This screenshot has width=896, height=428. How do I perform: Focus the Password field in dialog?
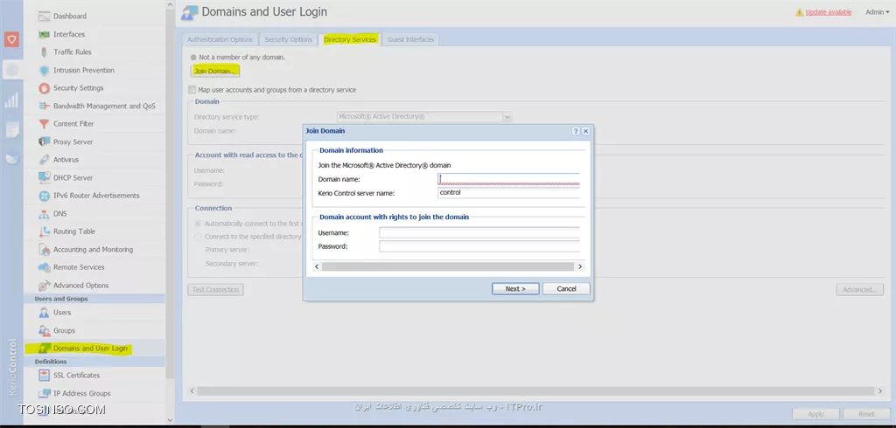point(479,246)
